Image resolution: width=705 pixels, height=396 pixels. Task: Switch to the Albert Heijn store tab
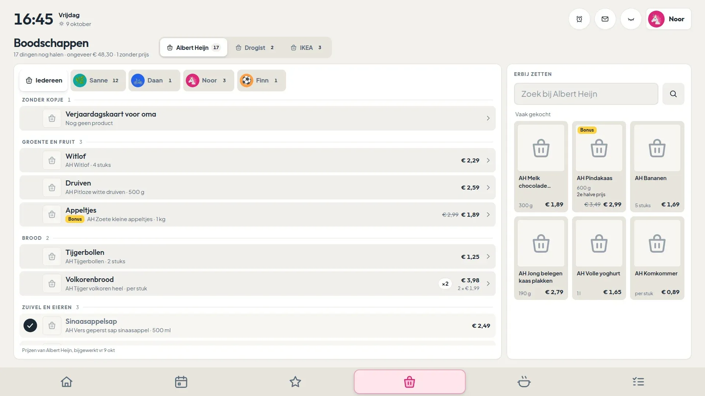click(194, 48)
